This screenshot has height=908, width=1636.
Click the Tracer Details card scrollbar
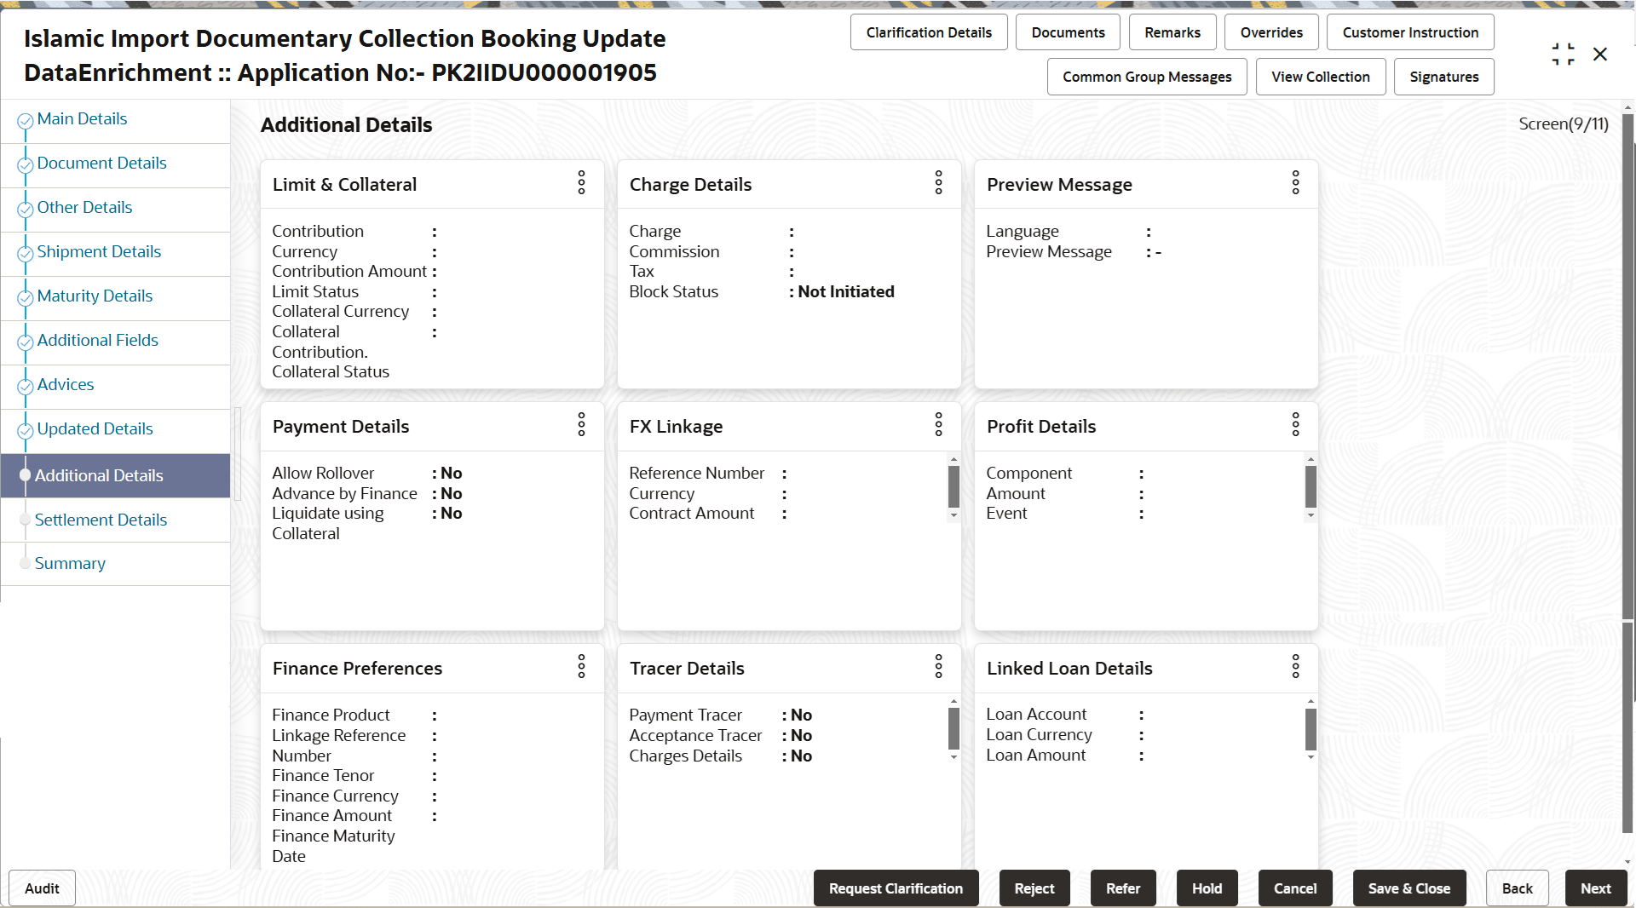953,729
